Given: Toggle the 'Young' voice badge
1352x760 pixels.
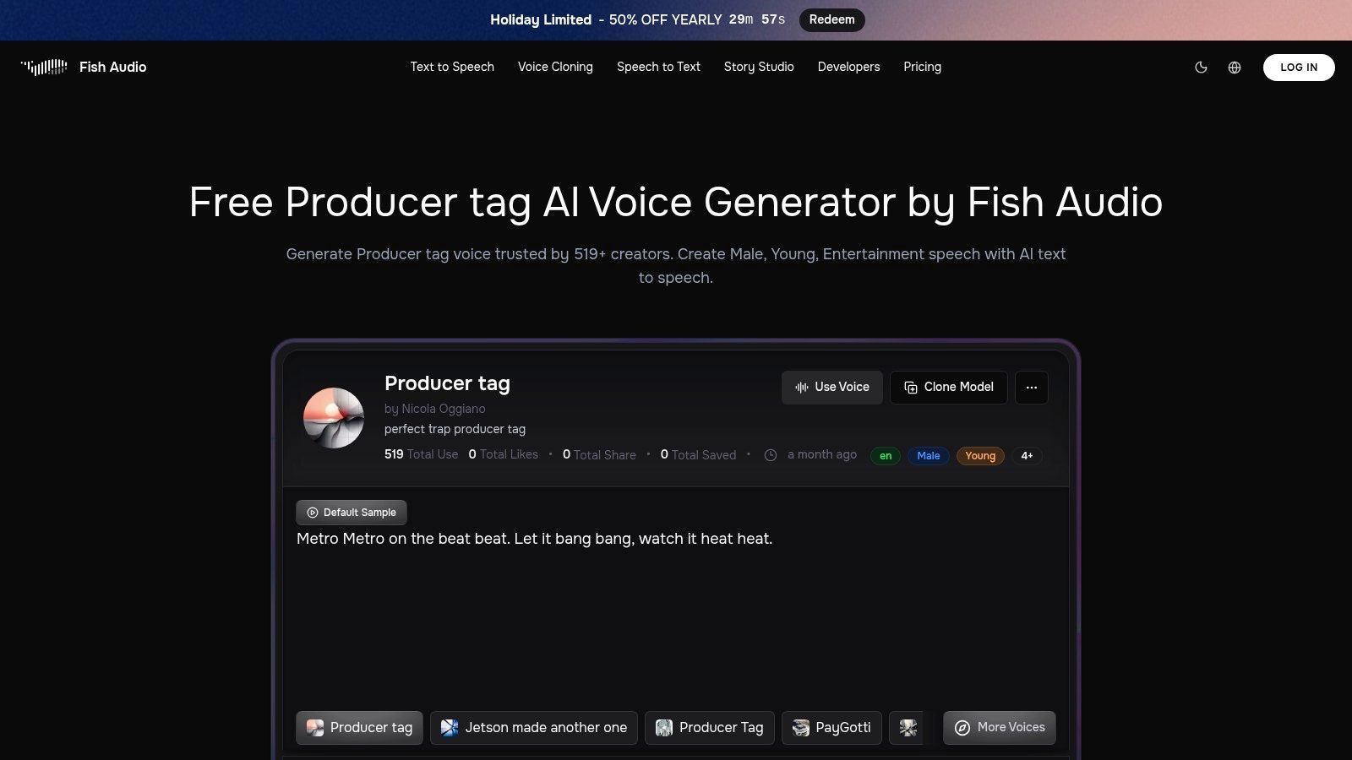Looking at the screenshot, I should [x=979, y=455].
